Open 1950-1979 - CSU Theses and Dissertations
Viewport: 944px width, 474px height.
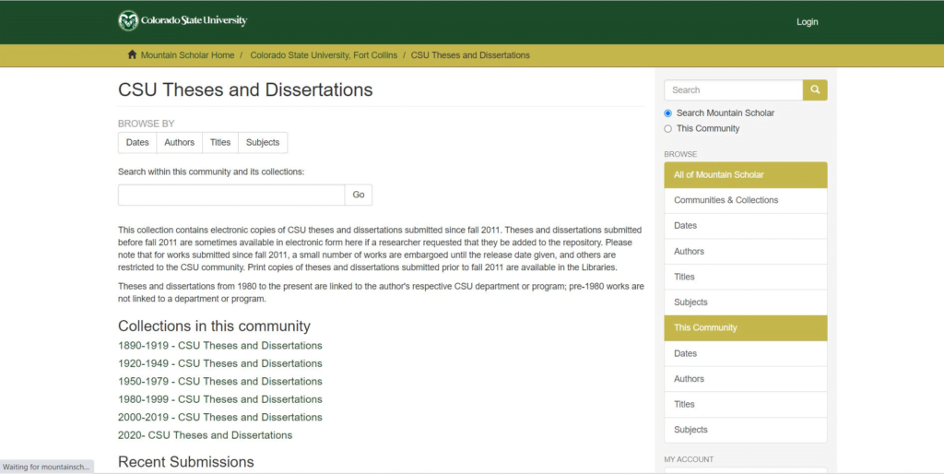[x=219, y=381]
